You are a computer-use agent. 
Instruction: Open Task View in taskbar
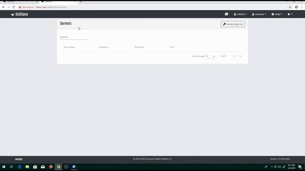pyautogui.click(x=11, y=167)
